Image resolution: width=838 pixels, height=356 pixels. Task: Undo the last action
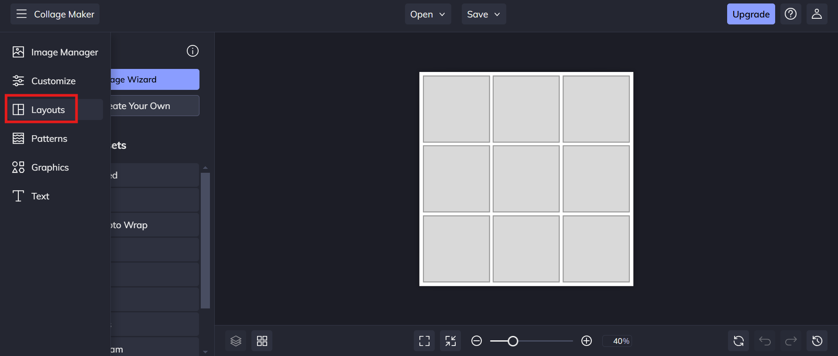(765, 341)
